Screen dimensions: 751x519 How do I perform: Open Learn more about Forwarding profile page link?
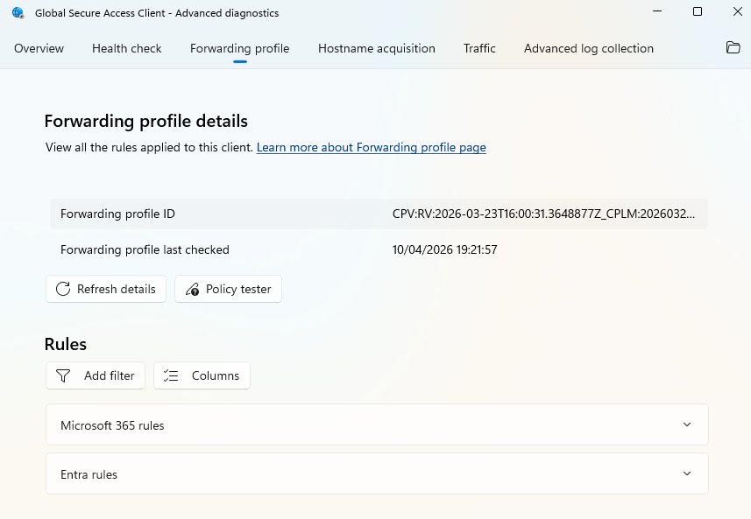371,148
